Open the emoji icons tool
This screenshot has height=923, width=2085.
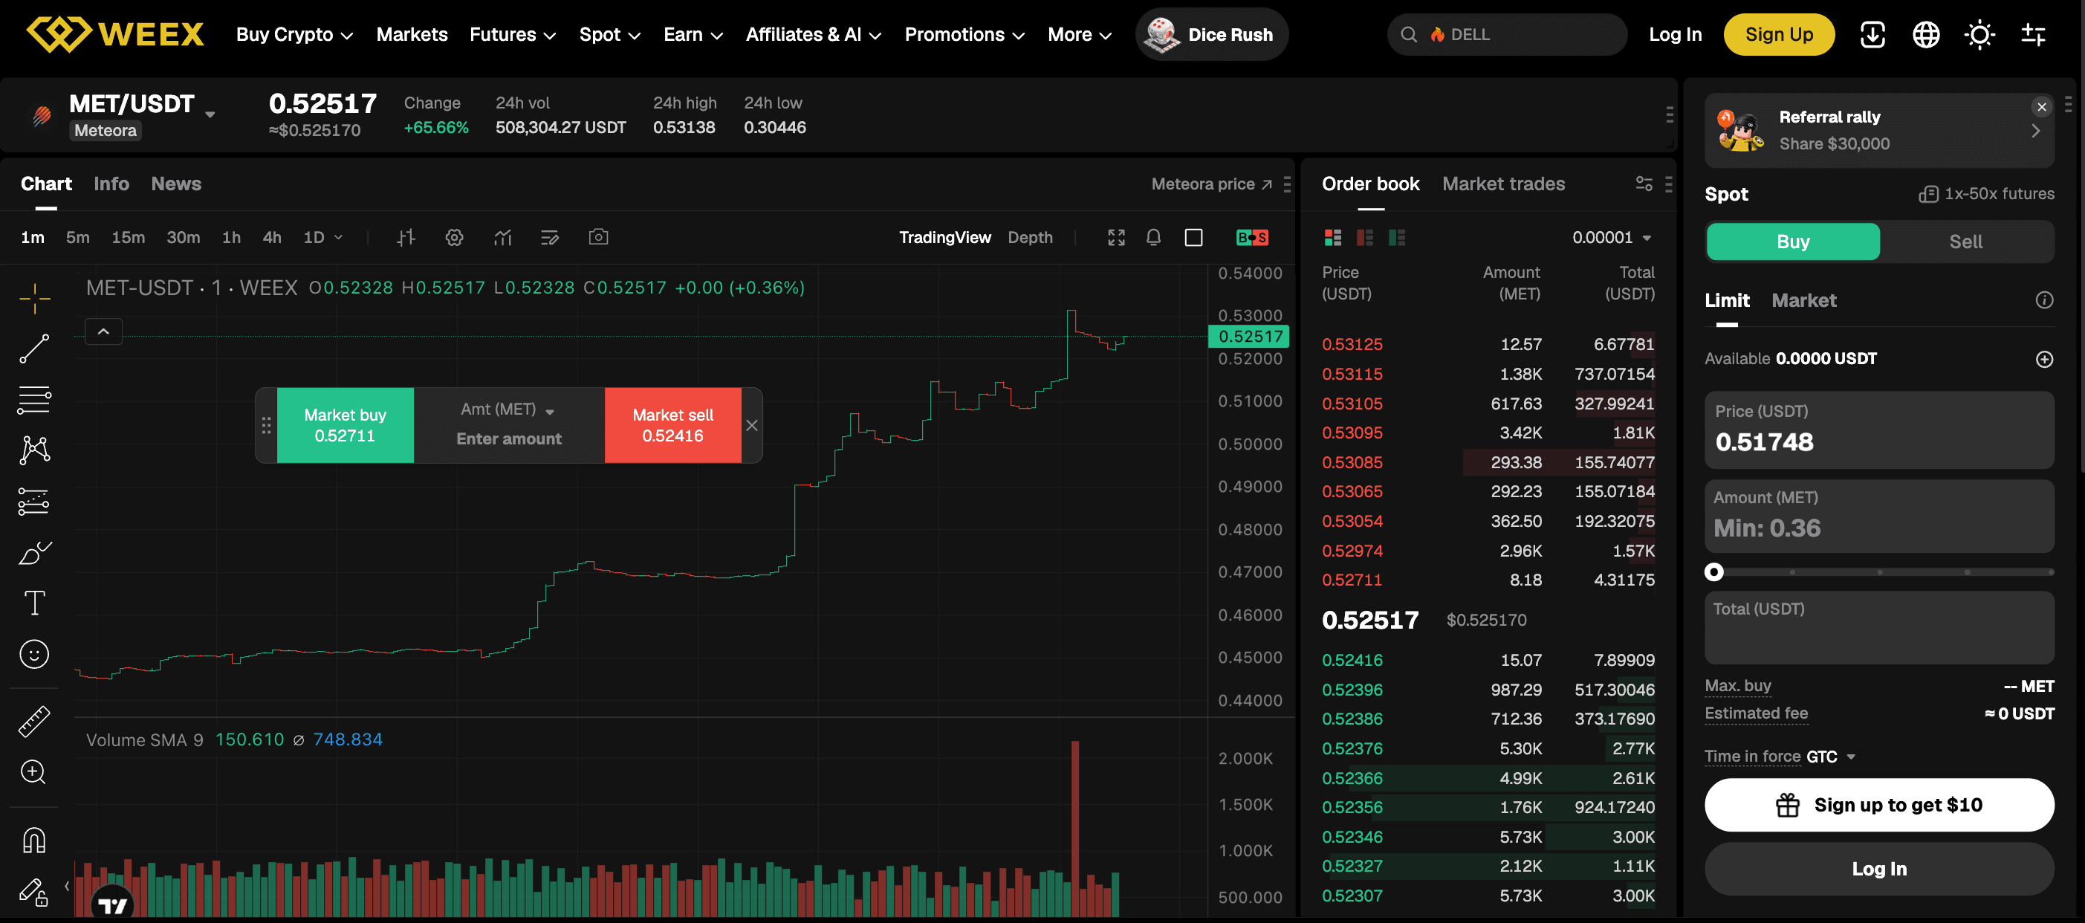(x=35, y=654)
